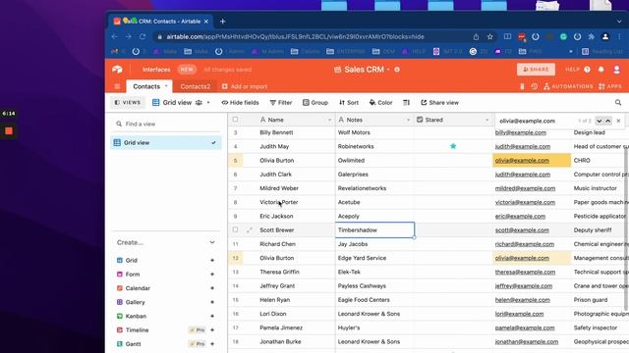Jump to previous search match arrow
This screenshot has width=629, height=353.
point(608,121)
